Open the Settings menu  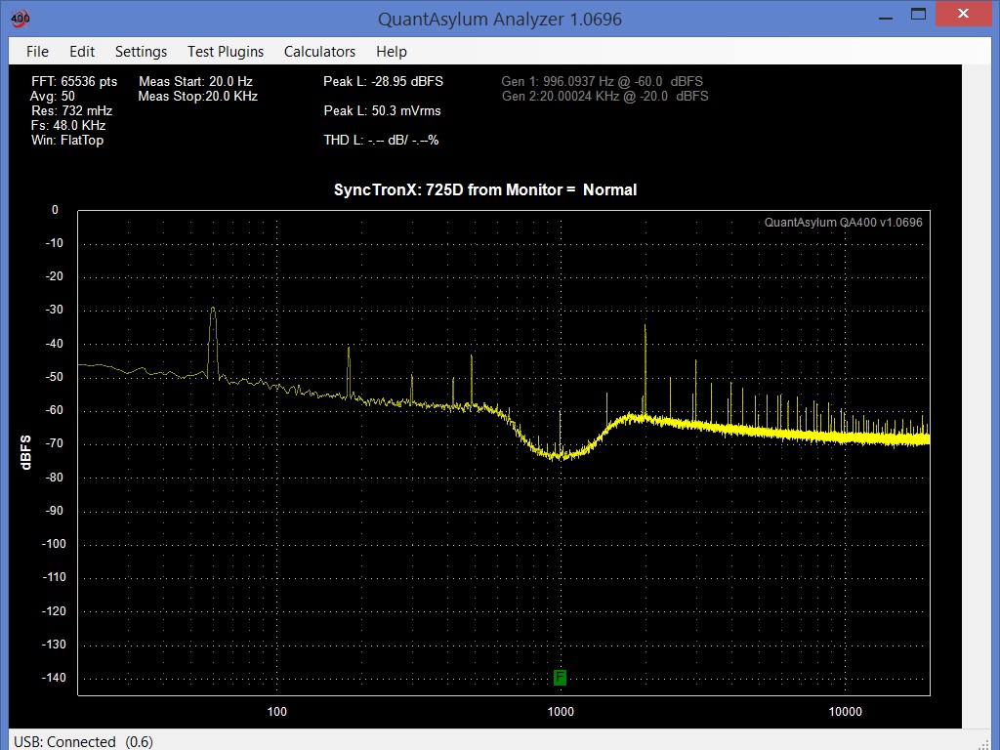pyautogui.click(x=141, y=52)
